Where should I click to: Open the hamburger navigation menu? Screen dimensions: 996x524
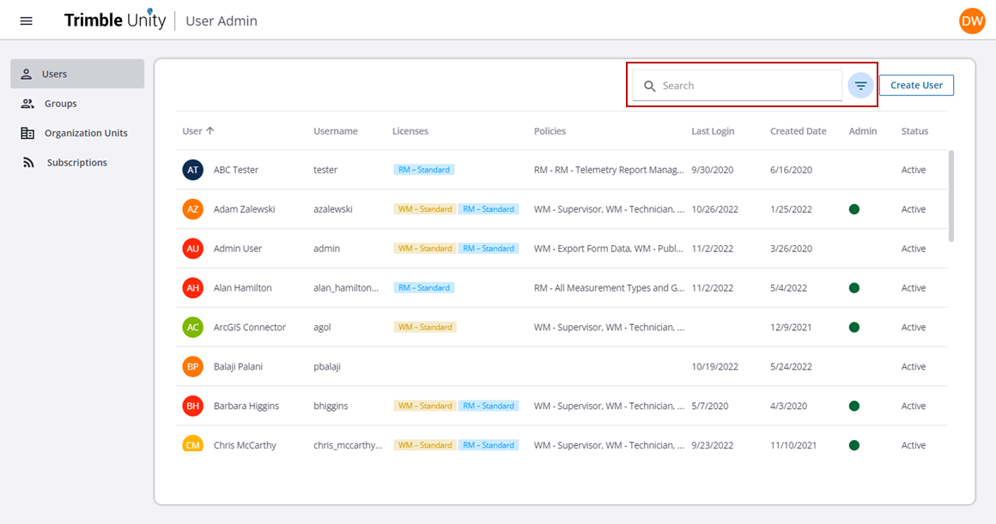[26, 21]
